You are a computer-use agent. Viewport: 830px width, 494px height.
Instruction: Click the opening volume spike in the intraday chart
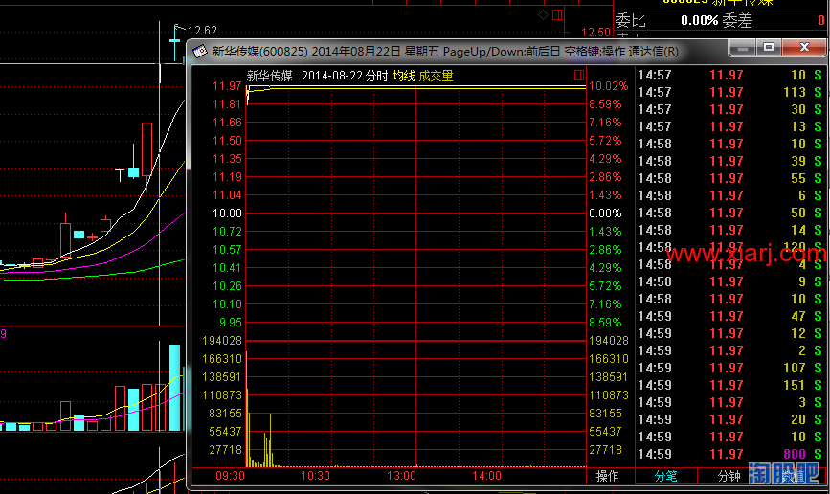click(x=247, y=408)
